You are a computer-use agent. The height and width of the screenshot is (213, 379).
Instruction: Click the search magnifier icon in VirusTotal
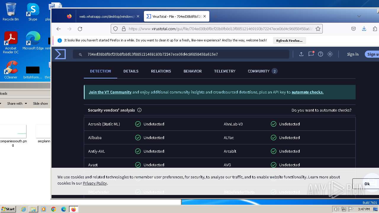point(80,54)
